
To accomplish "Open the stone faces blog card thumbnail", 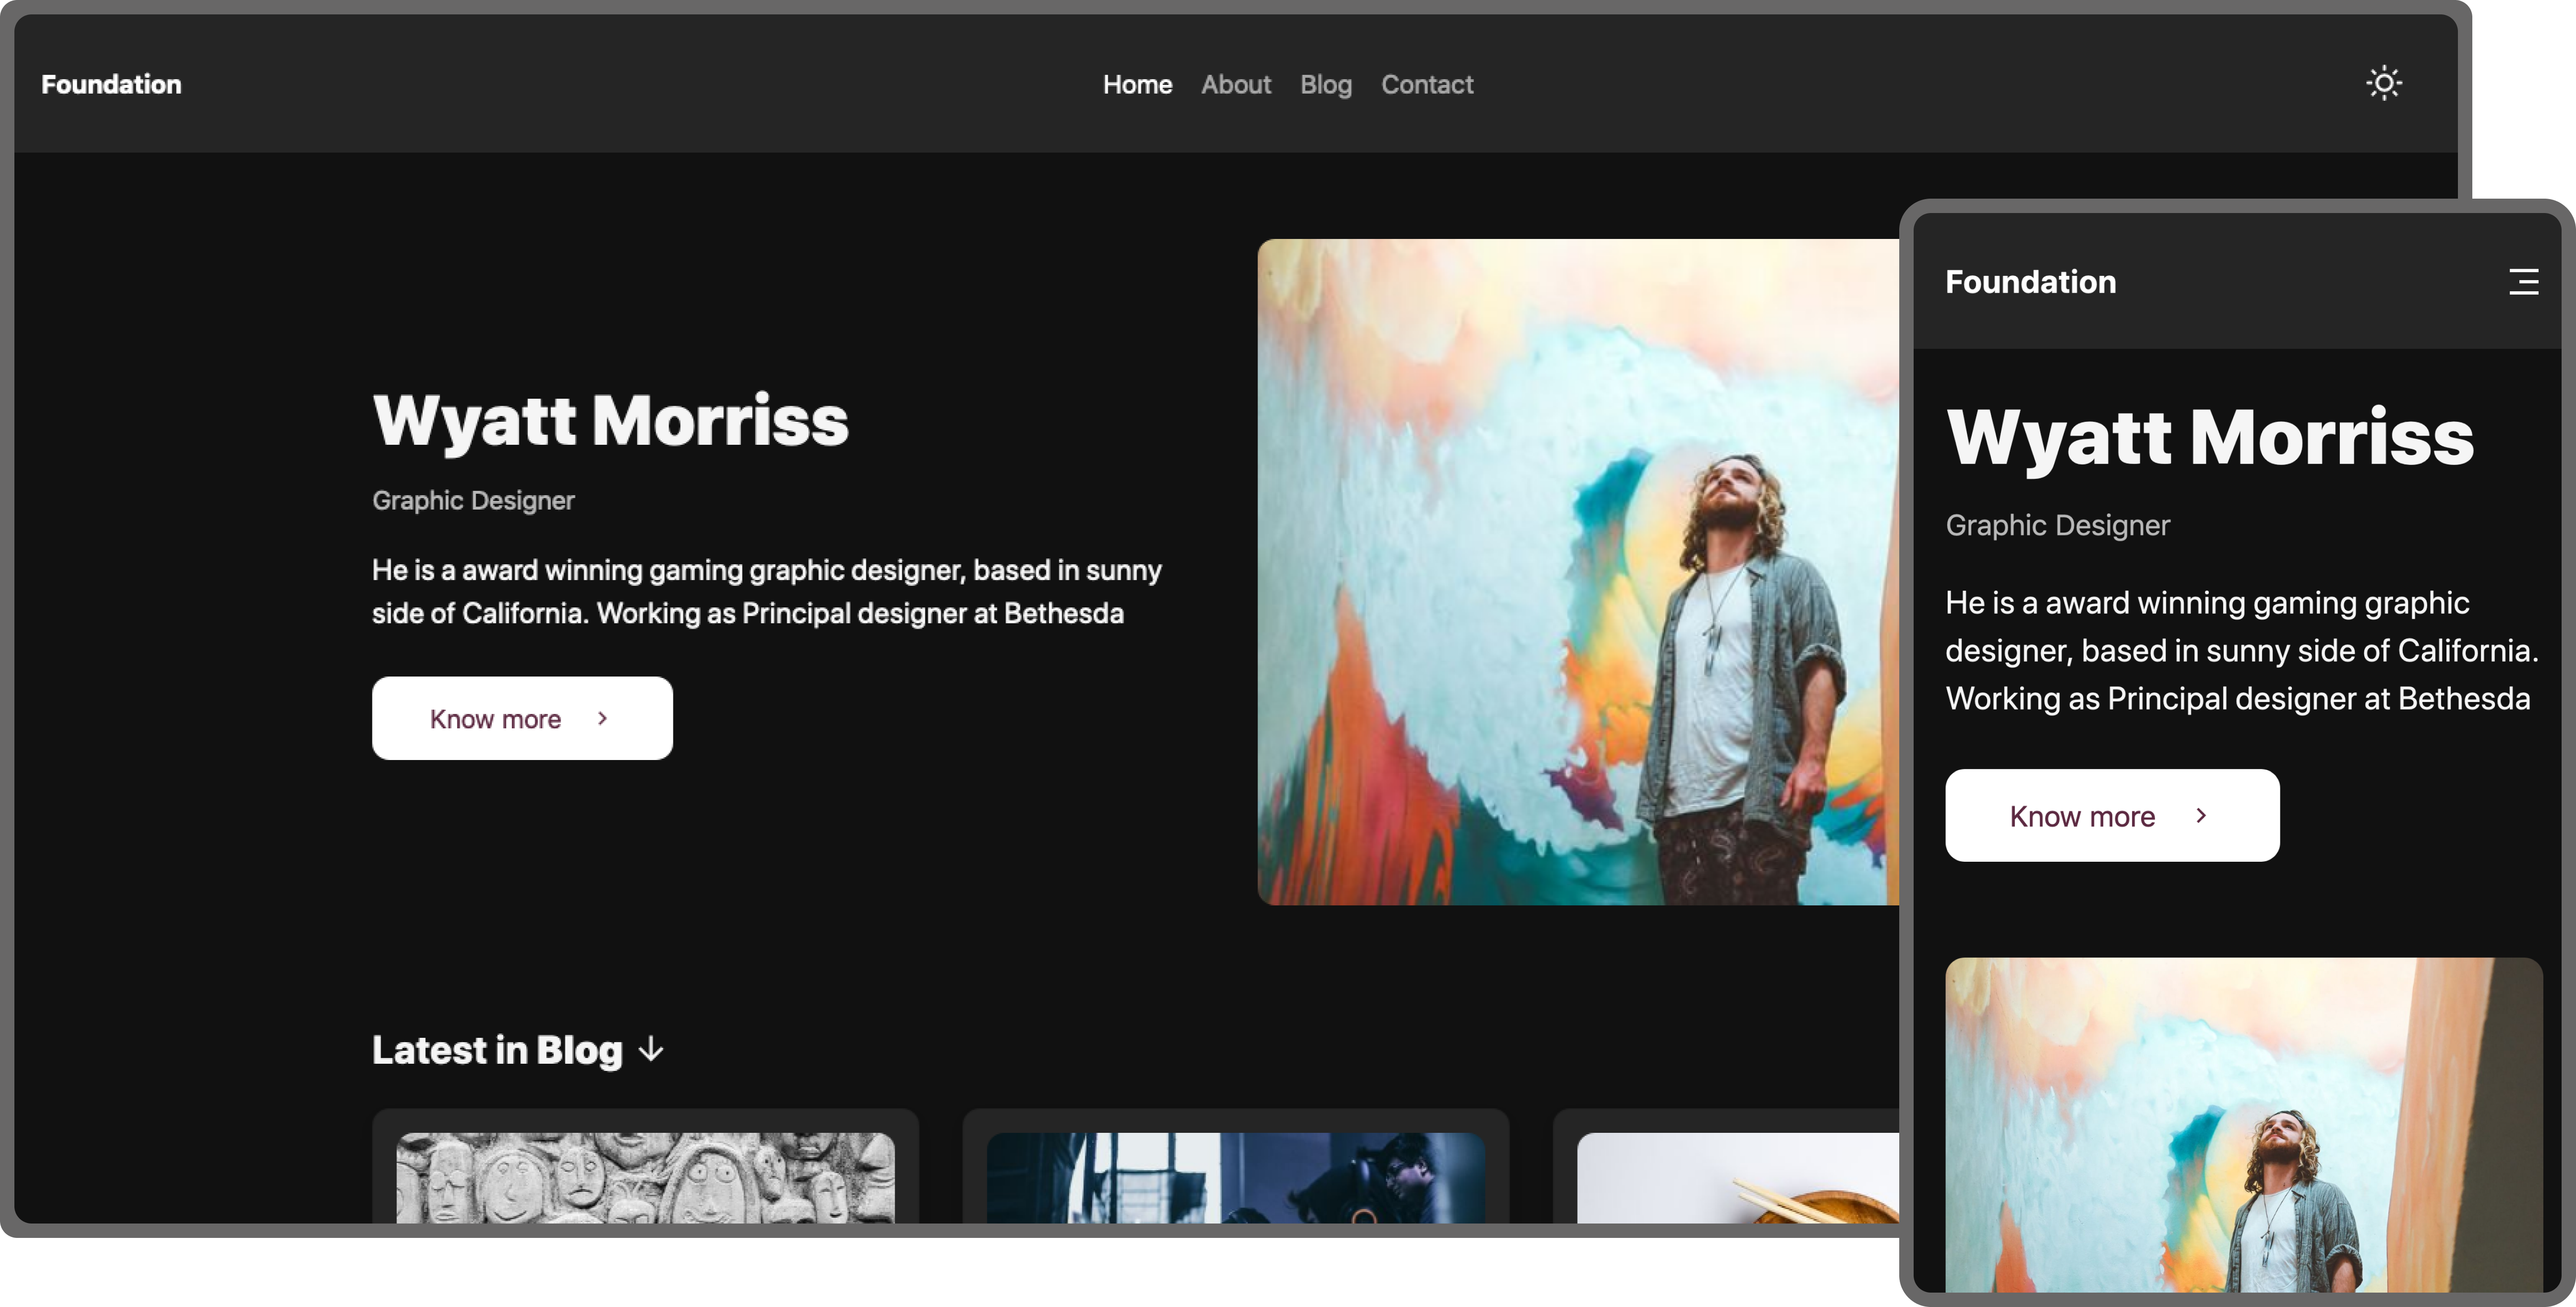I will [x=645, y=1177].
